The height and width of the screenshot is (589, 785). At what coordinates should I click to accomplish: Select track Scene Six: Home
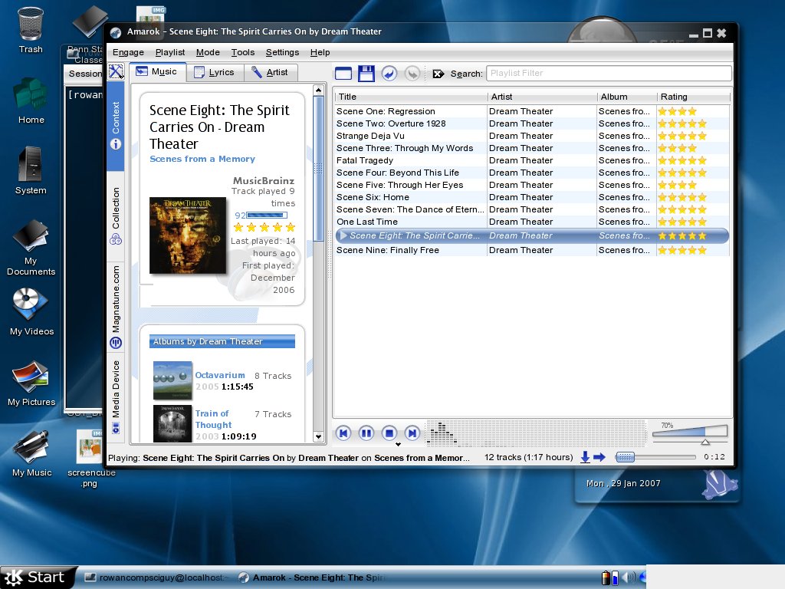(x=373, y=197)
